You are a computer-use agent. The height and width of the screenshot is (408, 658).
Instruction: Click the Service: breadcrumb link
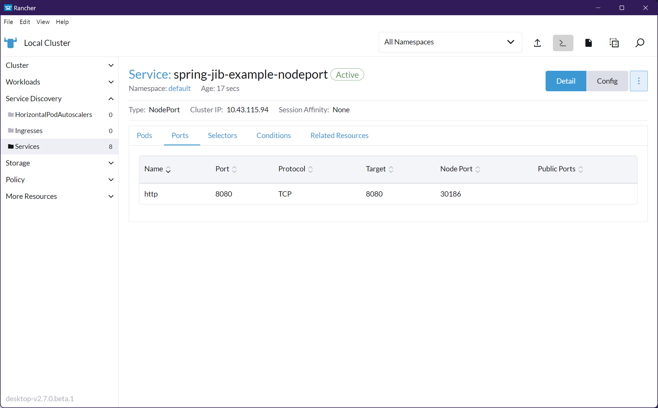click(150, 74)
